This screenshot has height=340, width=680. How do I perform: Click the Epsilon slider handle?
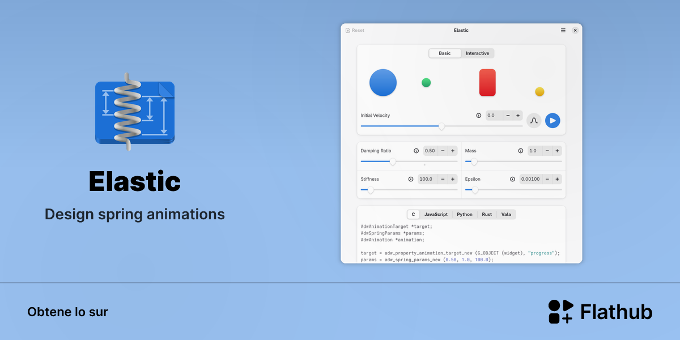[x=475, y=190]
